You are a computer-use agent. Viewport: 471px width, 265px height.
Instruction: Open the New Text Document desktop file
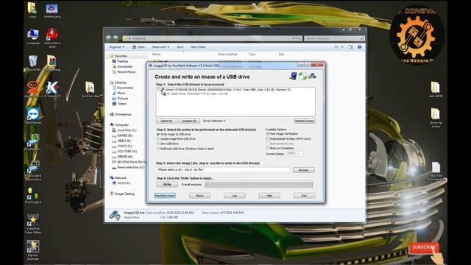coord(436,172)
